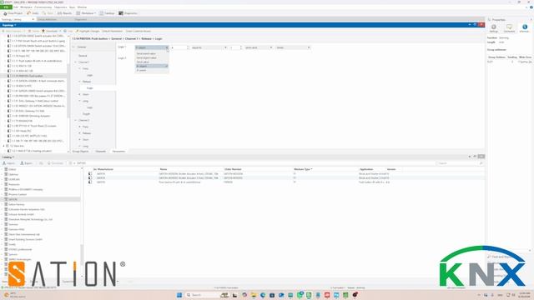Open the Catalogs toolbar item

click(107, 13)
